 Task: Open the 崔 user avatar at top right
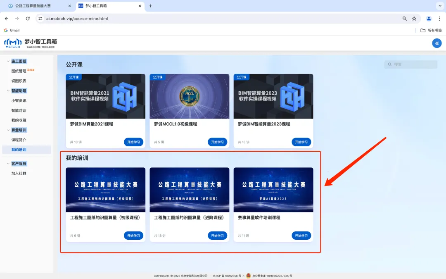[437, 43]
